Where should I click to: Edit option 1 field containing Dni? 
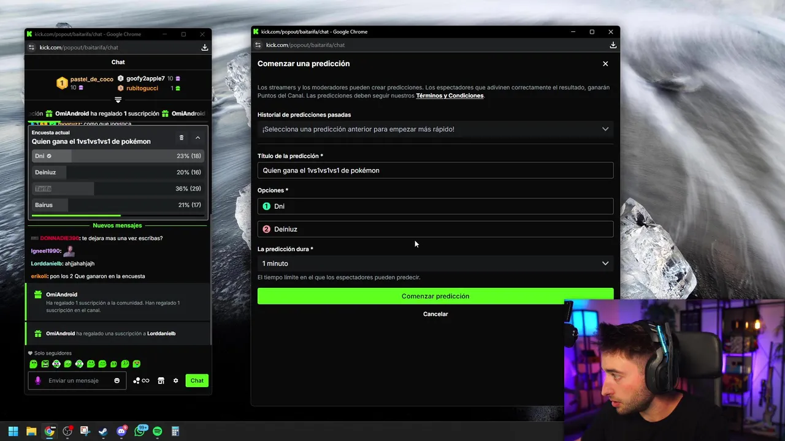click(x=435, y=206)
